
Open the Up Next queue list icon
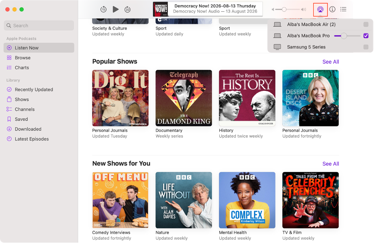[x=343, y=9]
